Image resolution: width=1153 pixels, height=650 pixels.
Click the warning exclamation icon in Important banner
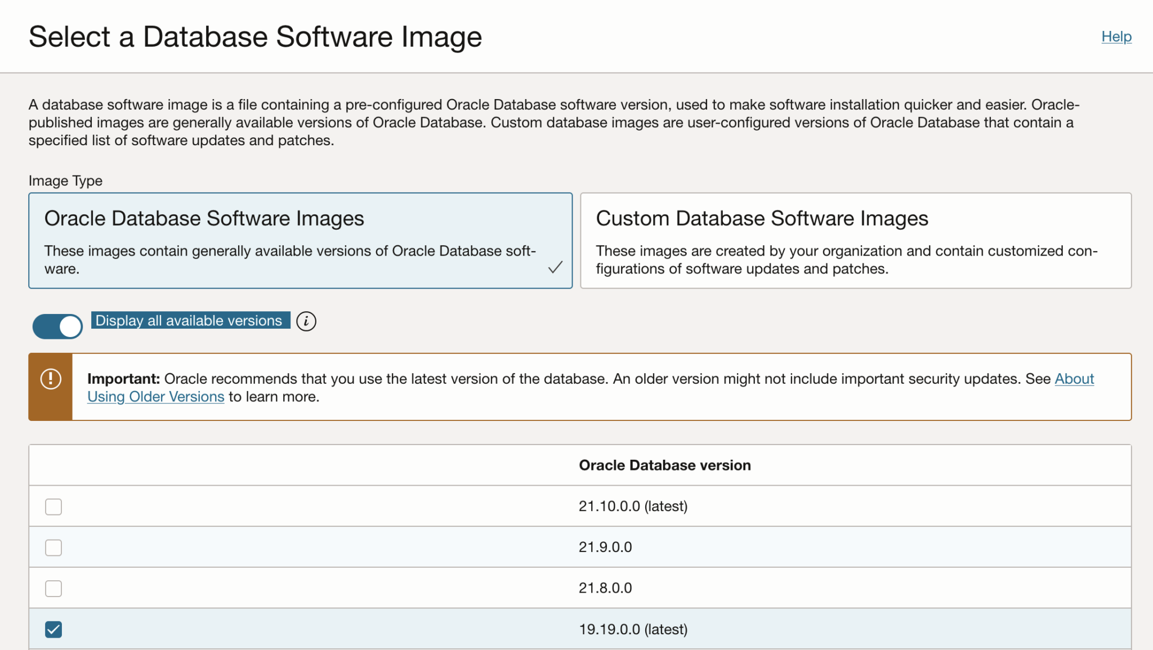pyautogui.click(x=51, y=379)
